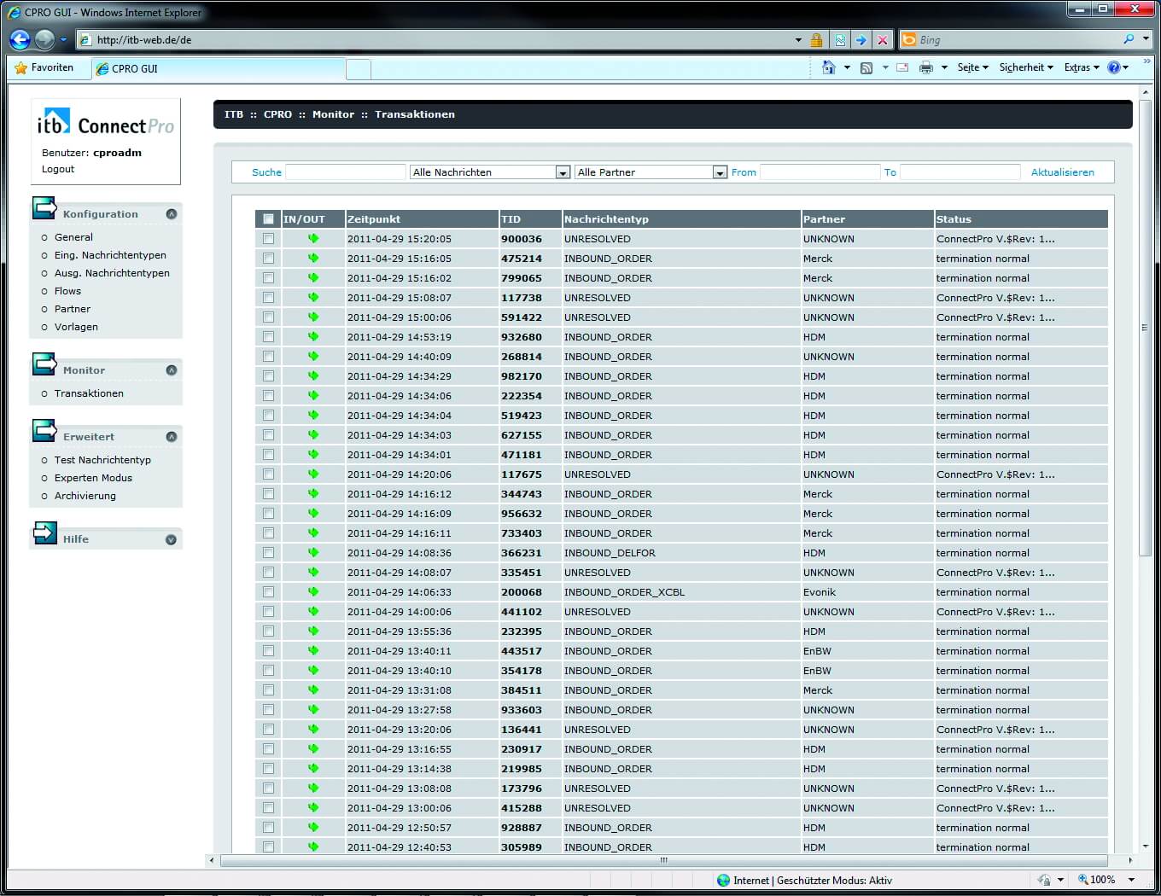Click the horizontal scrollbar below the table
Screen dimensions: 1161x896
663,860
